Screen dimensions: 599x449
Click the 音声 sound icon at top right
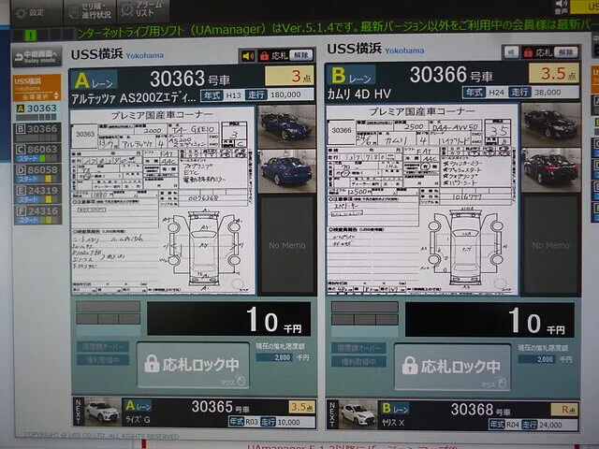(x=561, y=7)
